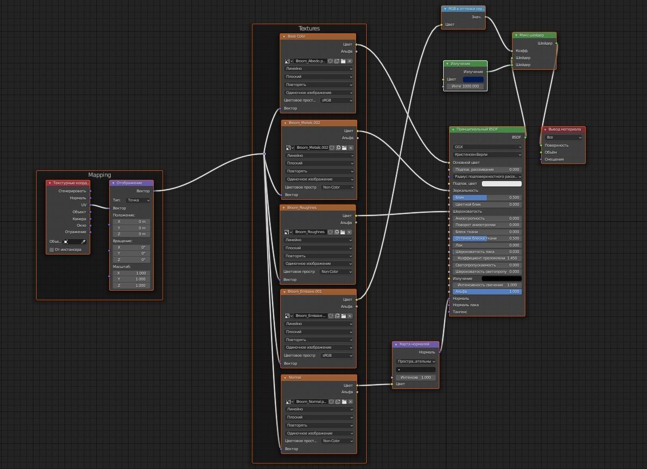Toggle fake user shield in Broom_Emissive.001 node
This screenshot has width=647, height=469.
click(331, 316)
